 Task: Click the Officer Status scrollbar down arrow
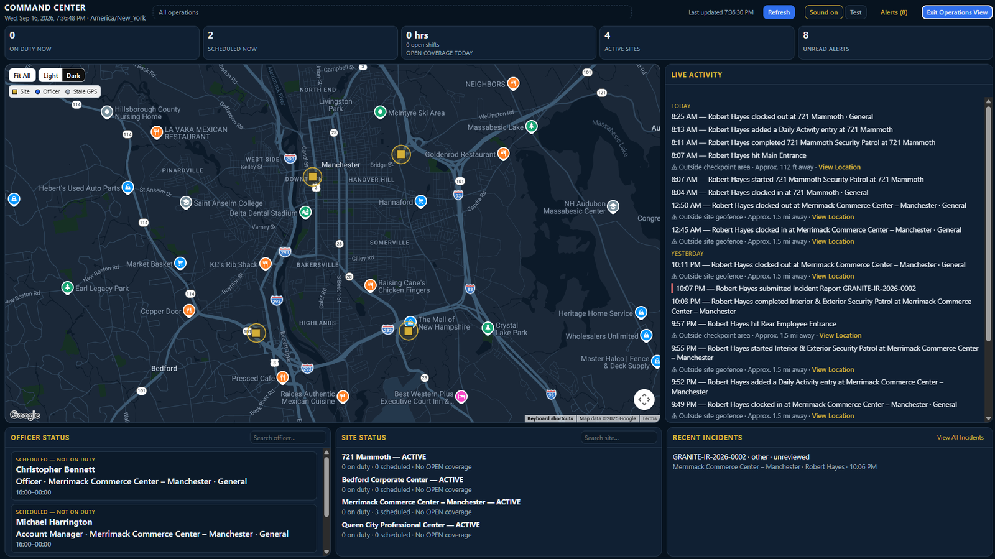(x=326, y=552)
